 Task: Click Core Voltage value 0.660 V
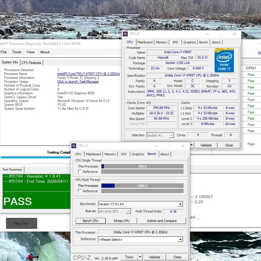(x=198, y=68)
